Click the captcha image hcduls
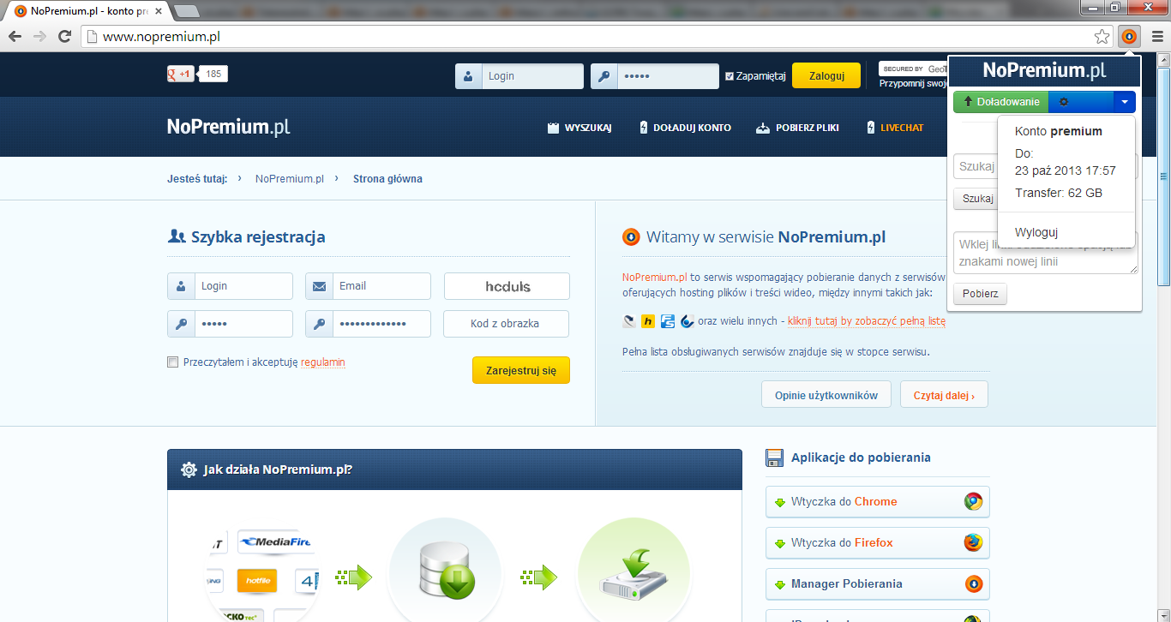 point(507,286)
